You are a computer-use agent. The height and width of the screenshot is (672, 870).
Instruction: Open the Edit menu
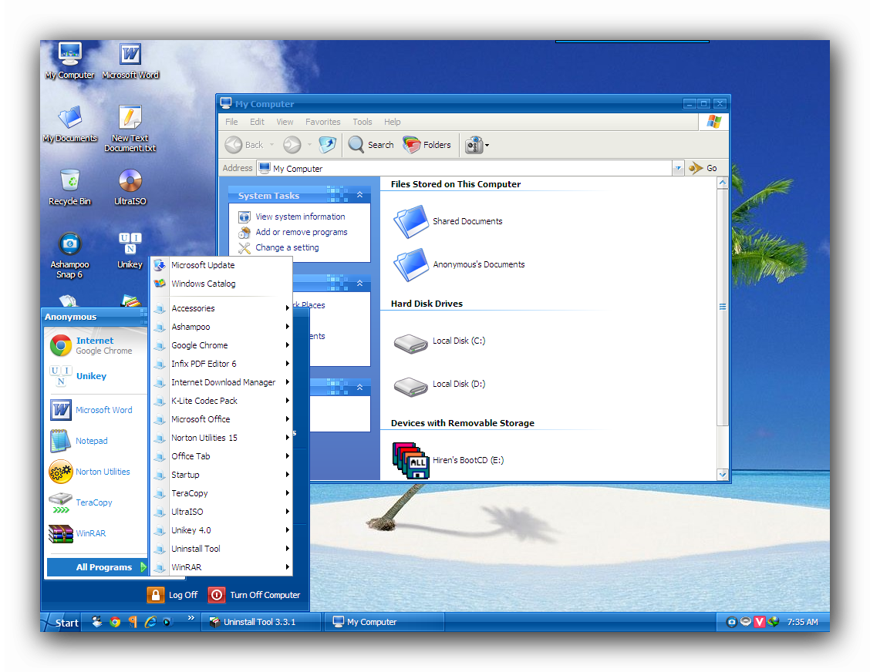[x=257, y=122]
